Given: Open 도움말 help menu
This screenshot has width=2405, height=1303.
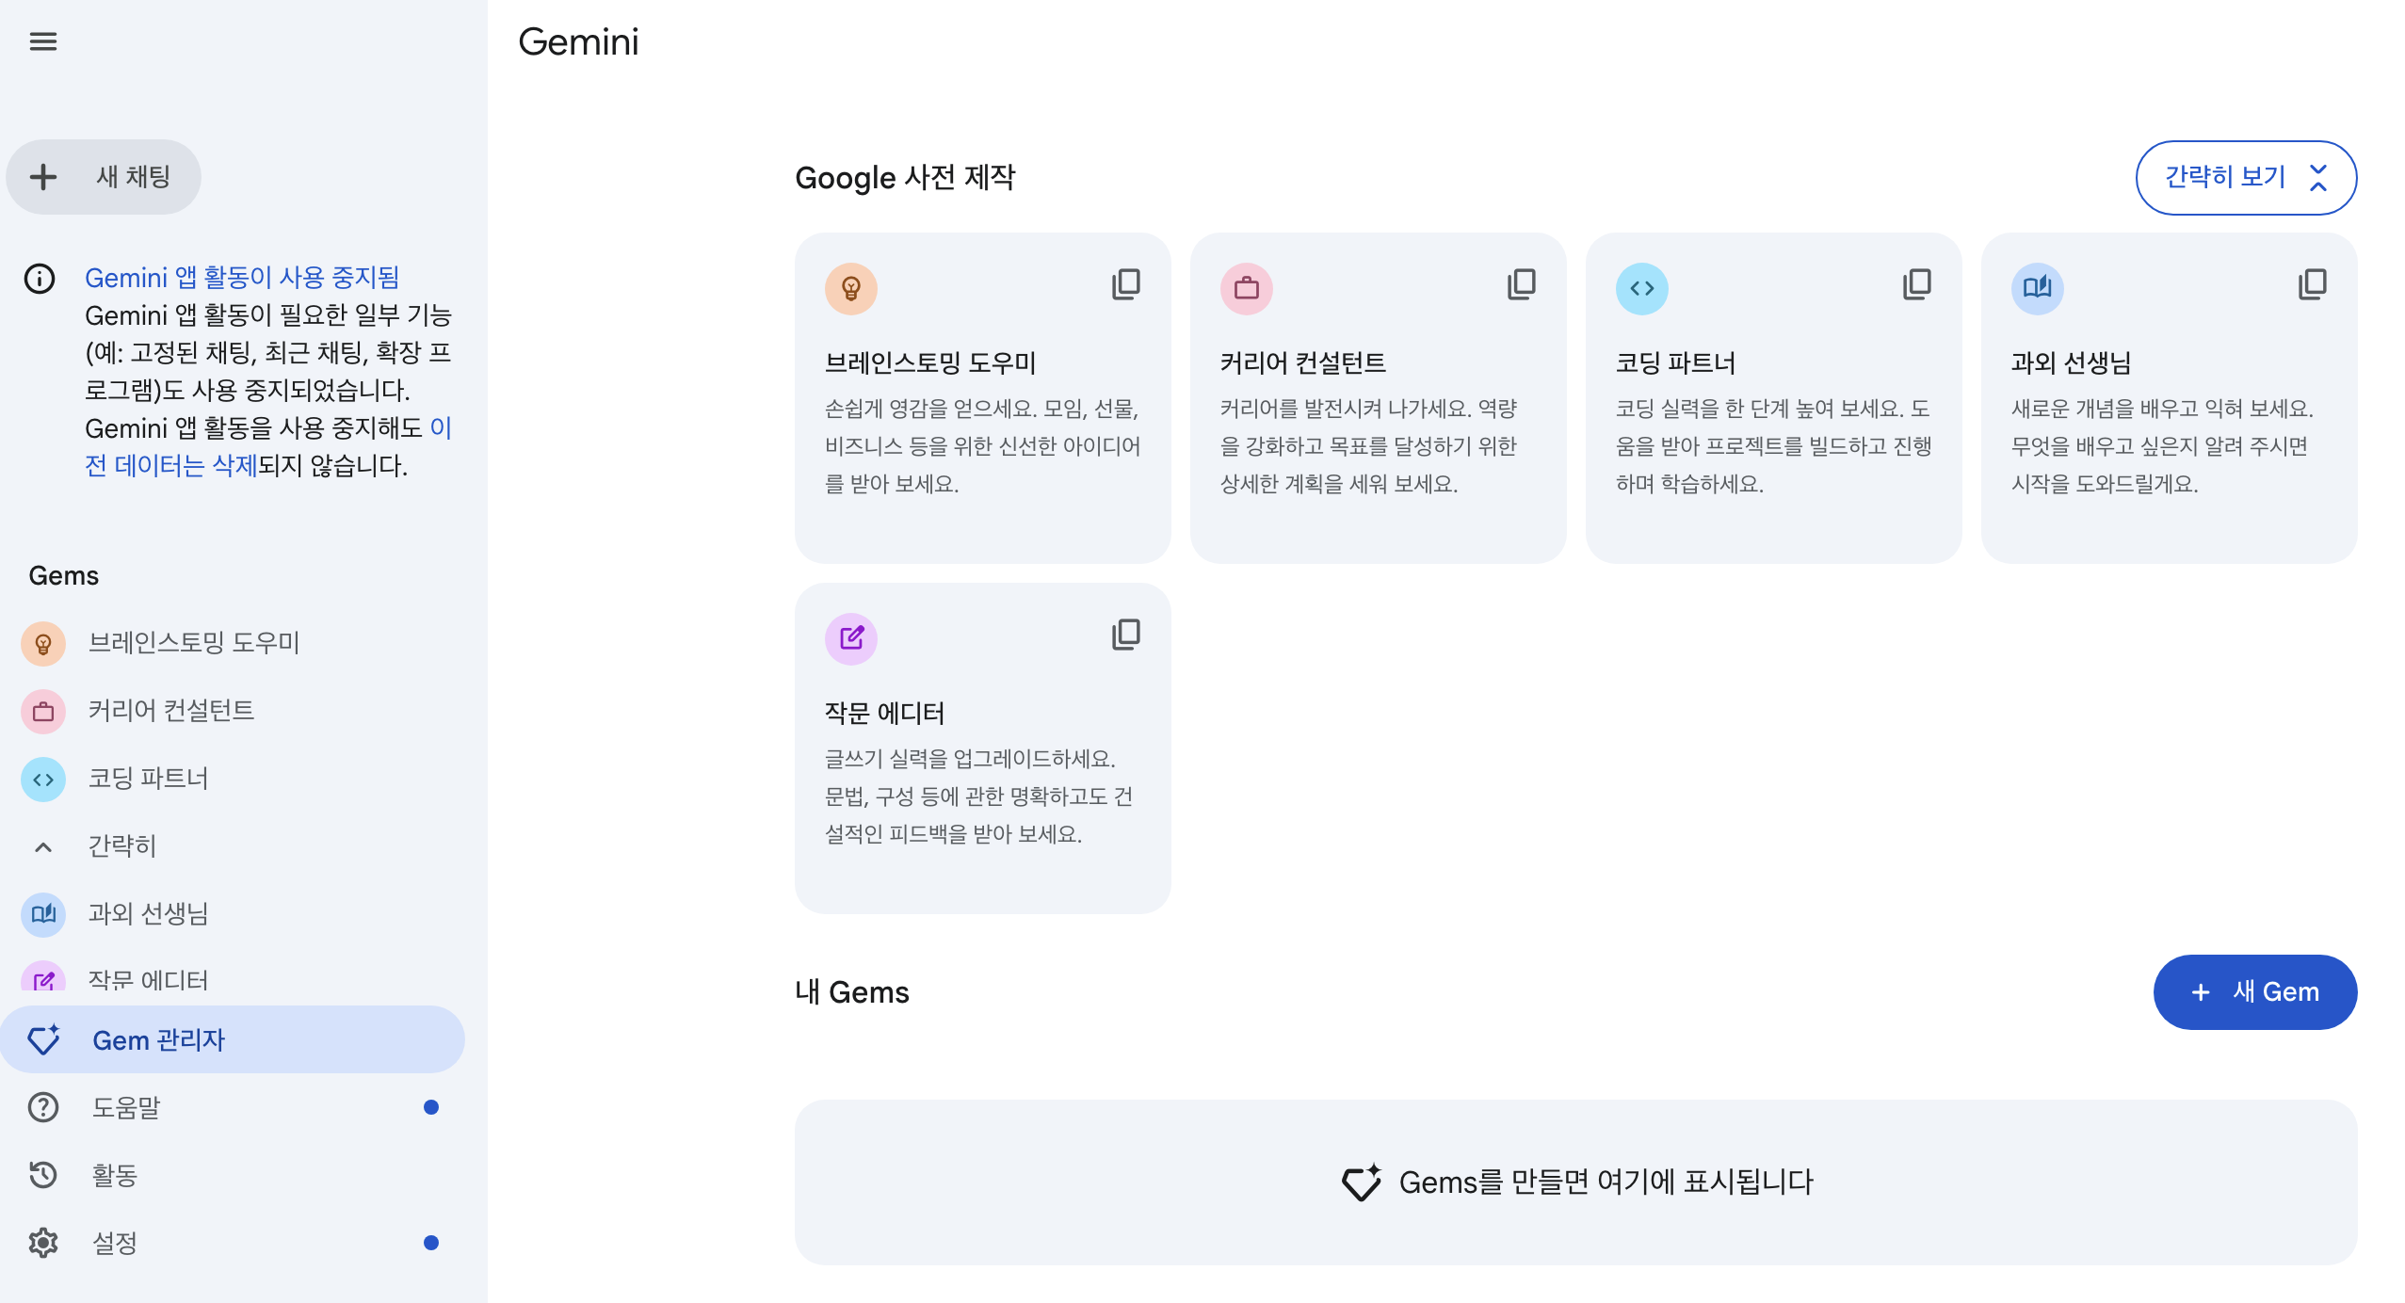Looking at the screenshot, I should (43, 1107).
